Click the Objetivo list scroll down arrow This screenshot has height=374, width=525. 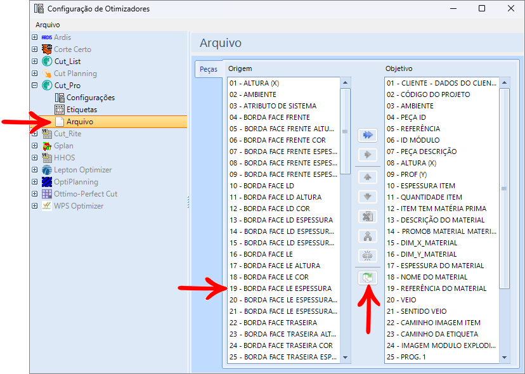point(504,358)
